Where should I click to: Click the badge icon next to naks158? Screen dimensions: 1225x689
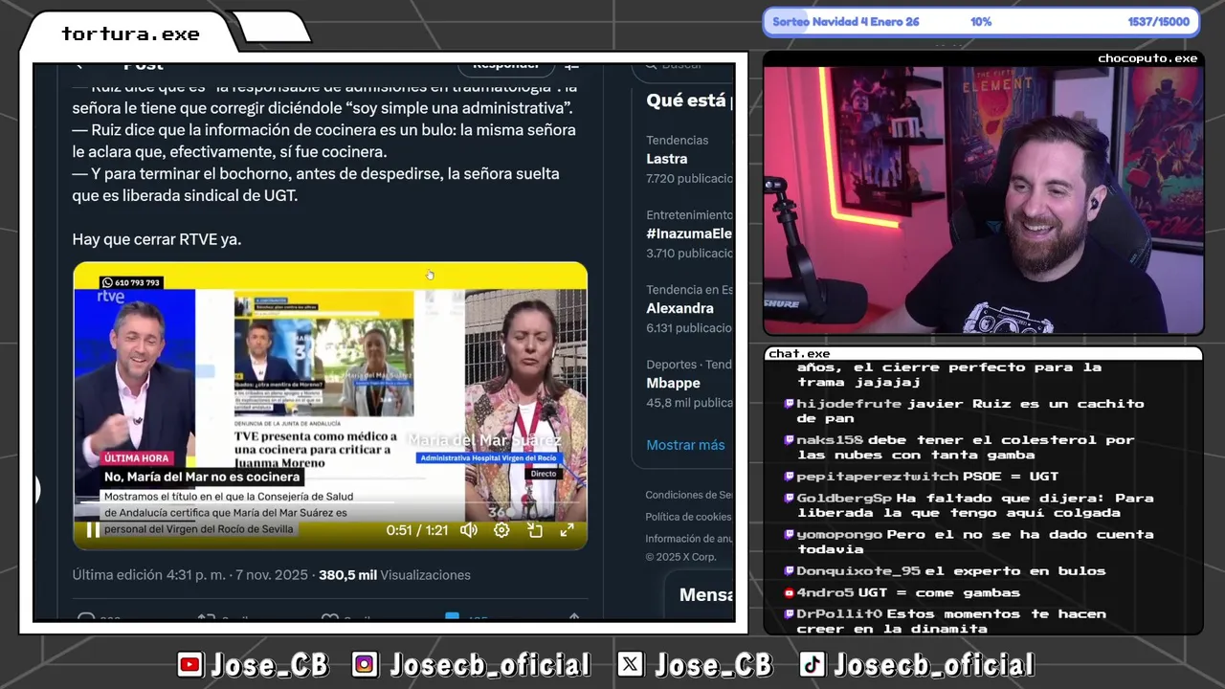(x=790, y=440)
